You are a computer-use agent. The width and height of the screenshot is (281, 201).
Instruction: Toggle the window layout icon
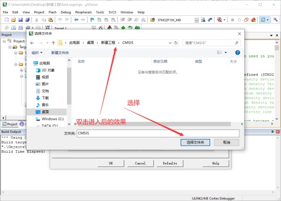click(x=263, y=20)
